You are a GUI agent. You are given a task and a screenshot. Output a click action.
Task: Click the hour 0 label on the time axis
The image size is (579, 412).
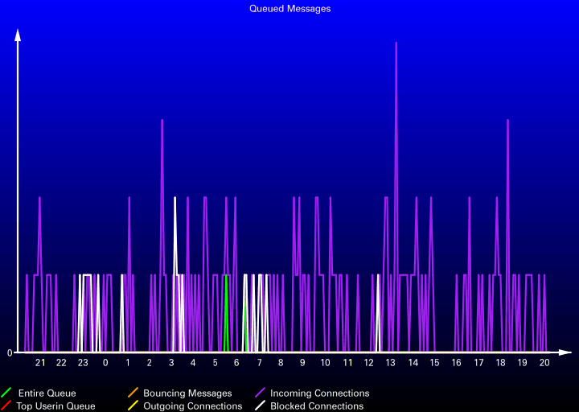pos(105,363)
